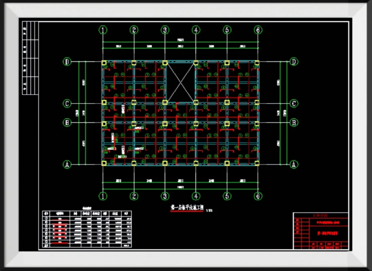Click yellow column at axis 4 and B

click(196, 124)
